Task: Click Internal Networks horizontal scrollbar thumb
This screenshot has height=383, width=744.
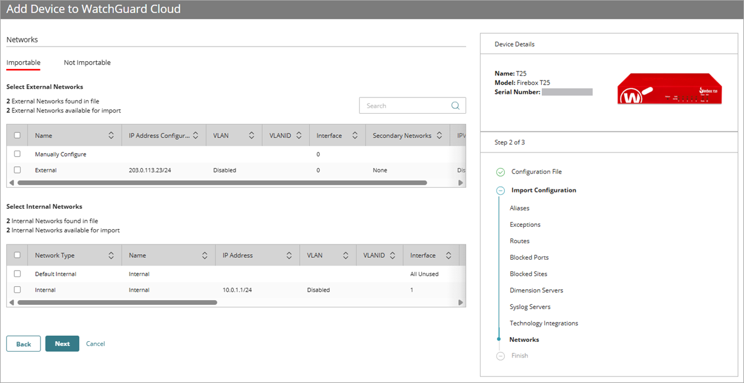Action: (117, 302)
